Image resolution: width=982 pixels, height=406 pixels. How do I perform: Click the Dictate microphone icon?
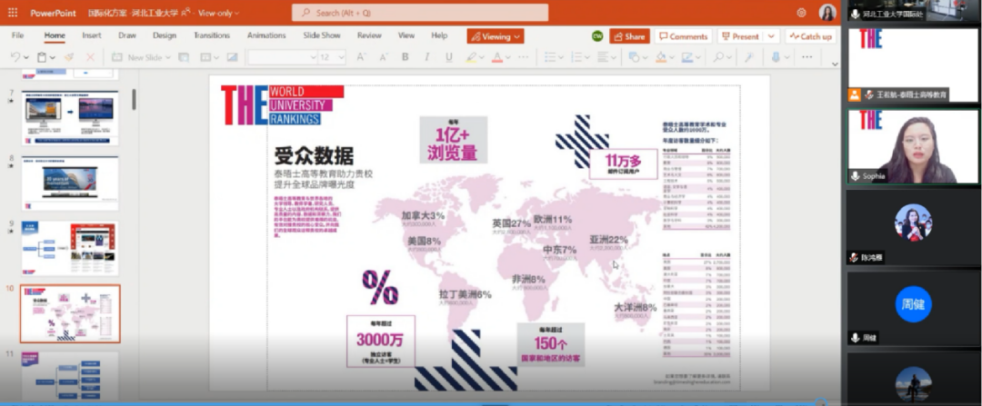(x=776, y=57)
